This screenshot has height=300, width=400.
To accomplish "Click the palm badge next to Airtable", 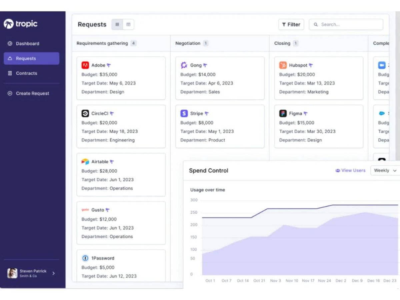I will (112, 162).
